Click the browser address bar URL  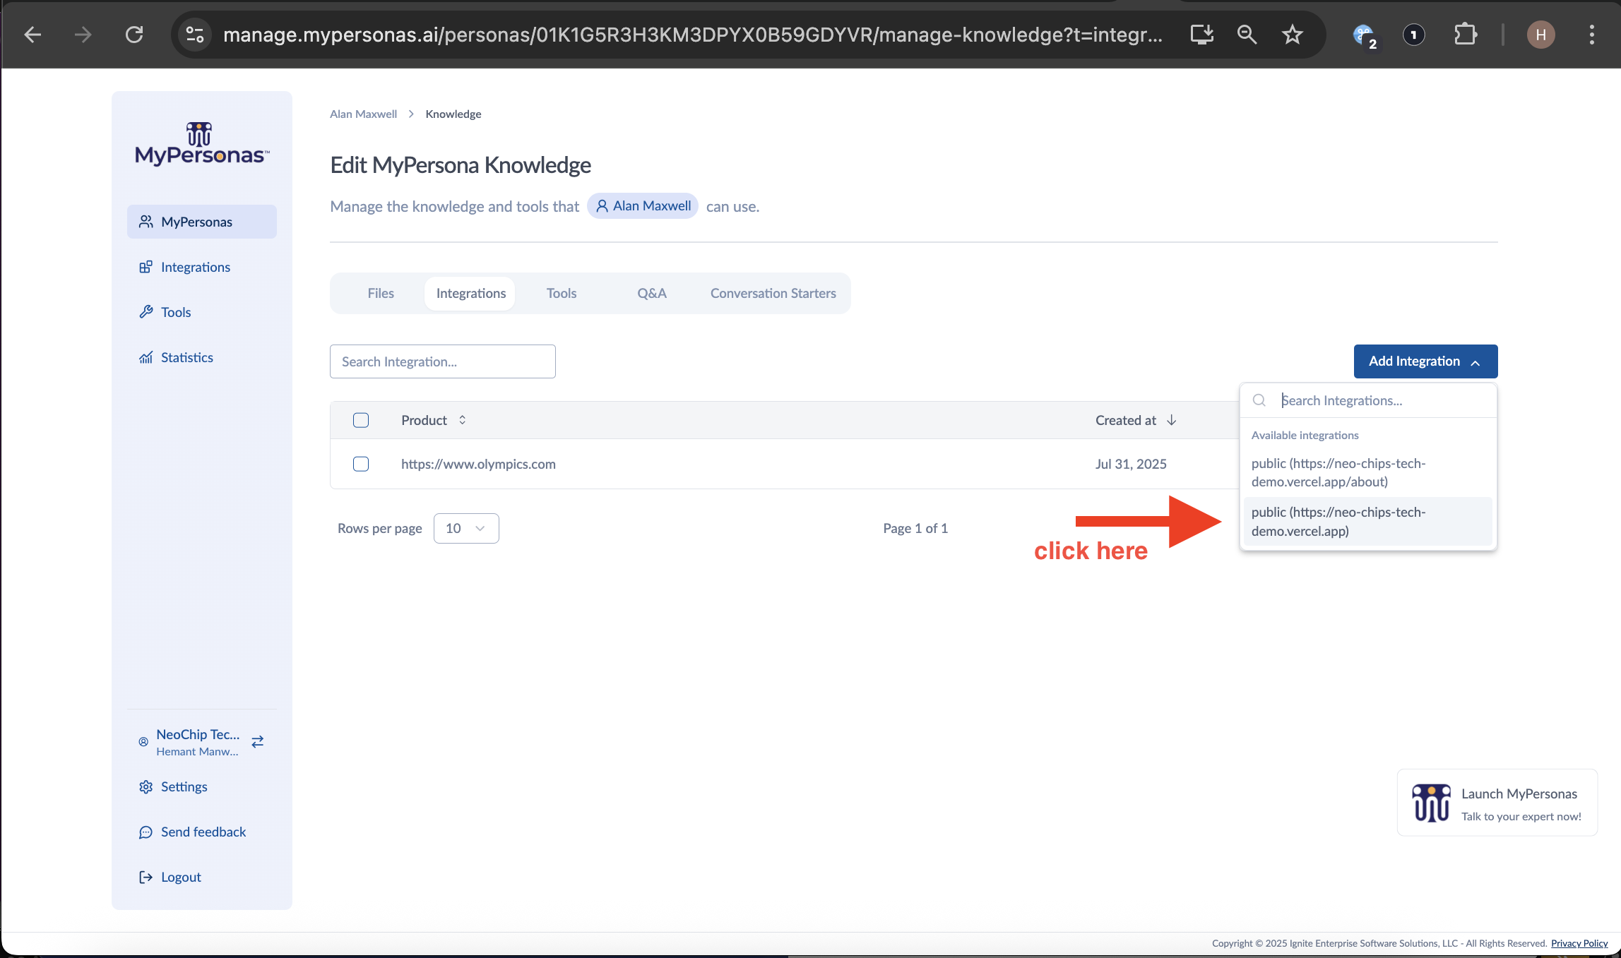(x=692, y=35)
